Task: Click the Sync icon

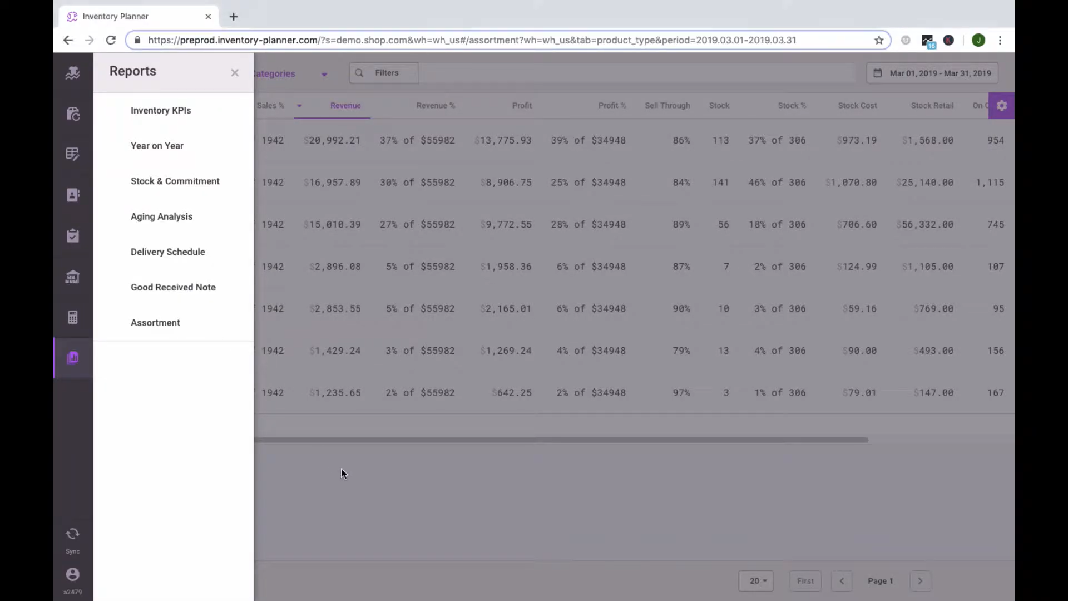Action: tap(73, 534)
